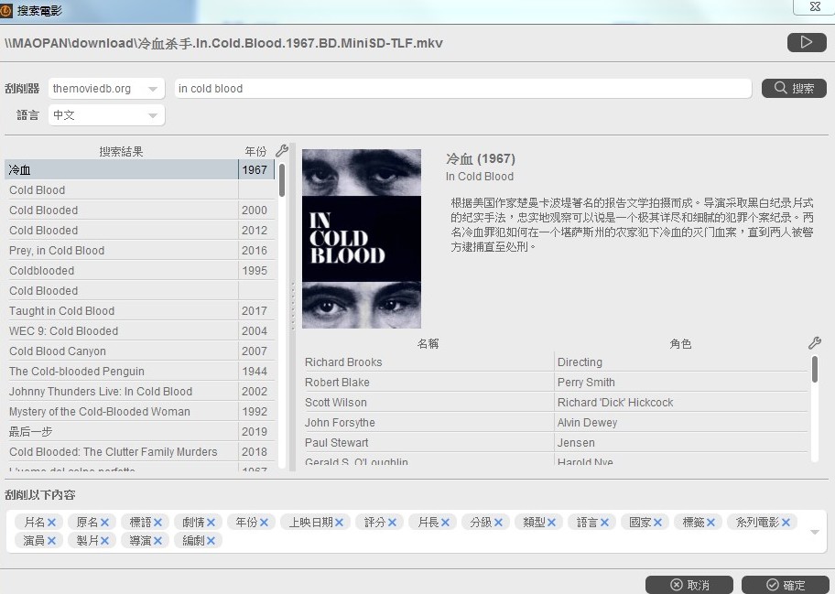The width and height of the screenshot is (835, 594).
Task: Close the 搜索電影 dialog window
Action: click(x=815, y=6)
